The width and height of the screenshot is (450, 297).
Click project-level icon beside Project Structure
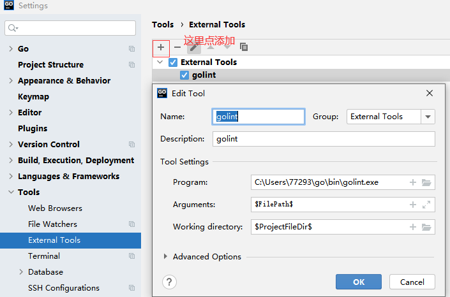click(x=131, y=65)
